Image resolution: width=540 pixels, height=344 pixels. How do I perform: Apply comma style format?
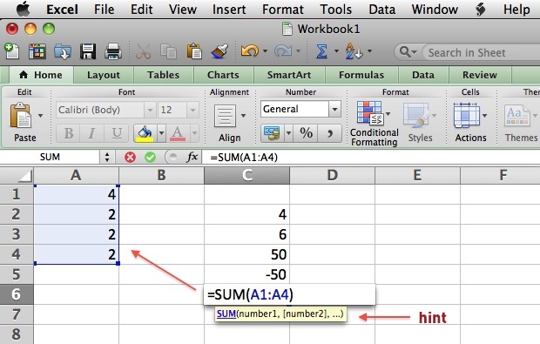329,133
